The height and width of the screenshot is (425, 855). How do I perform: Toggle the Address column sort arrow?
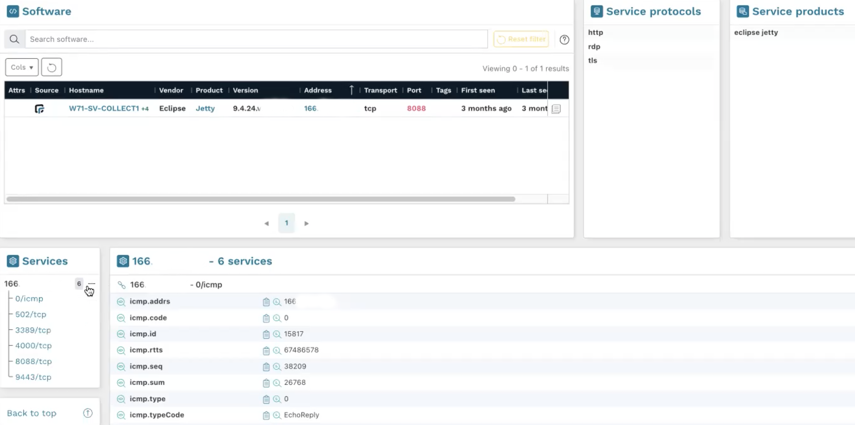(x=351, y=90)
